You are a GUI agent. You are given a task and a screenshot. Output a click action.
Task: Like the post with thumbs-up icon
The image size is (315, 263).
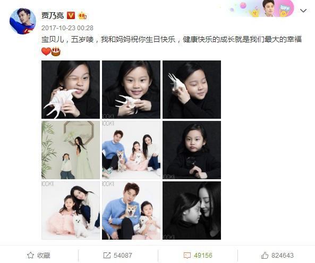click(265, 255)
